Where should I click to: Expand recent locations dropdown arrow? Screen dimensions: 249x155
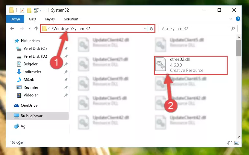coord(29,28)
